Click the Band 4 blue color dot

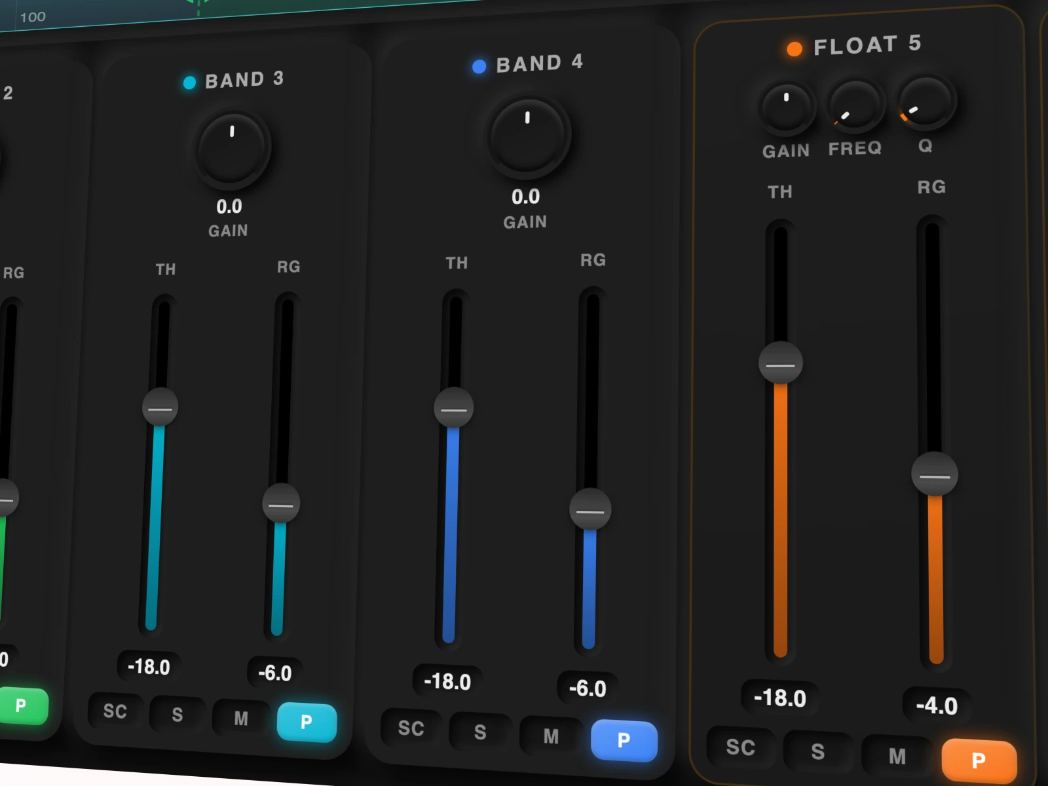pyautogui.click(x=479, y=66)
